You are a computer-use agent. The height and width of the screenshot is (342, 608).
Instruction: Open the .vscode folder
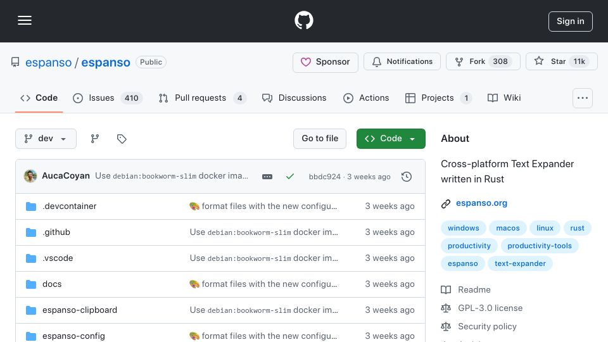[x=58, y=258]
